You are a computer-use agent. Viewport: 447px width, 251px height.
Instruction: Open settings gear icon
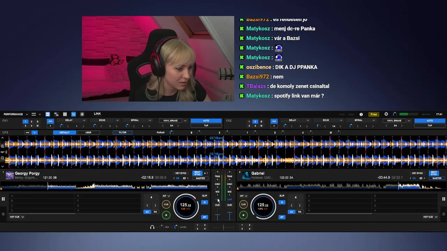click(x=386, y=114)
